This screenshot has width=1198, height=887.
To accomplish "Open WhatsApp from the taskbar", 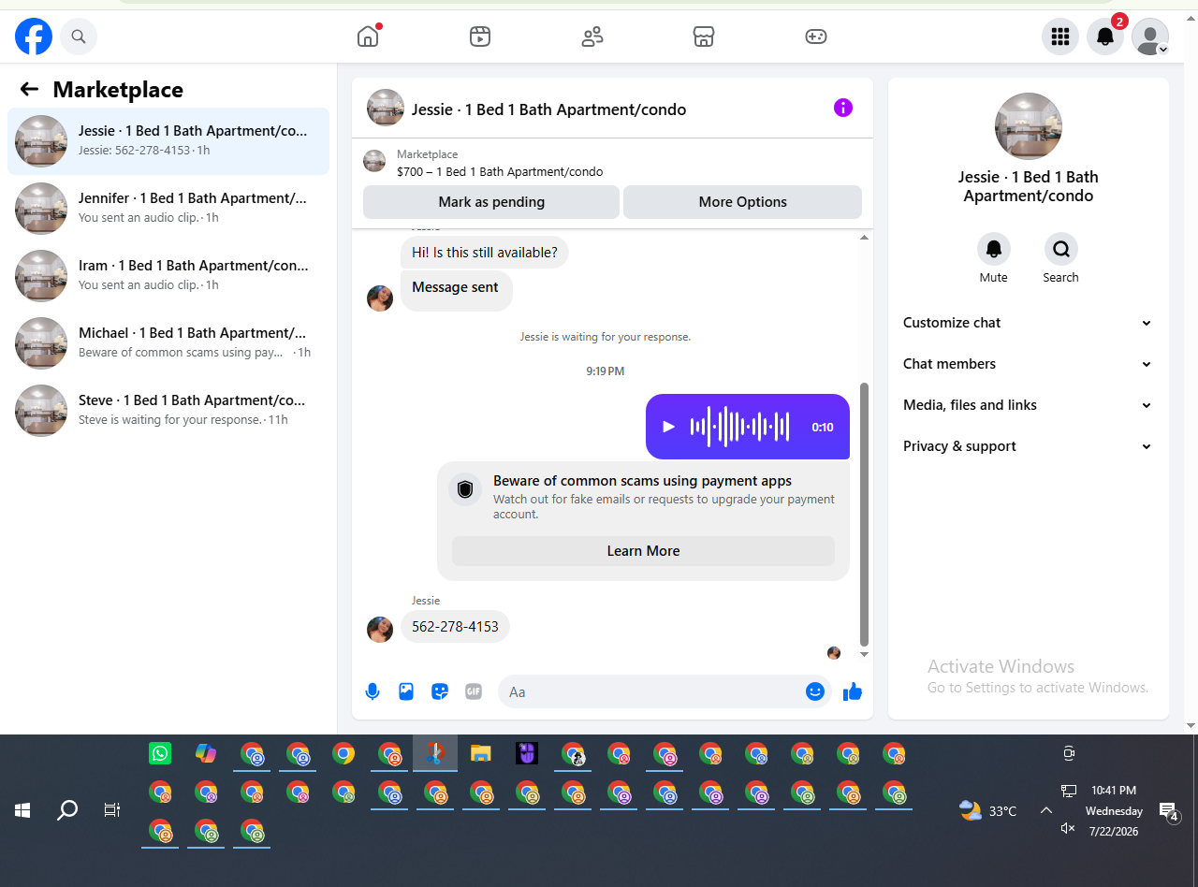I will tap(160, 753).
